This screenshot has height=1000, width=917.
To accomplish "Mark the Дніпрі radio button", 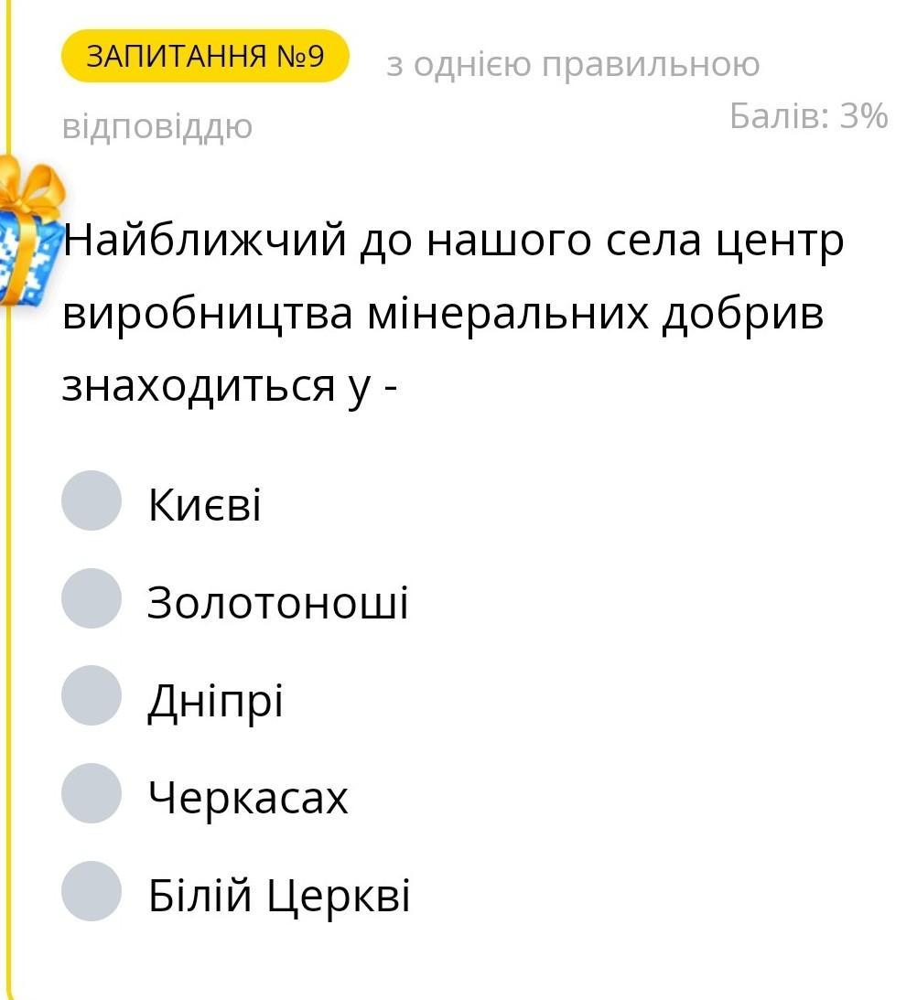I will click(92, 696).
